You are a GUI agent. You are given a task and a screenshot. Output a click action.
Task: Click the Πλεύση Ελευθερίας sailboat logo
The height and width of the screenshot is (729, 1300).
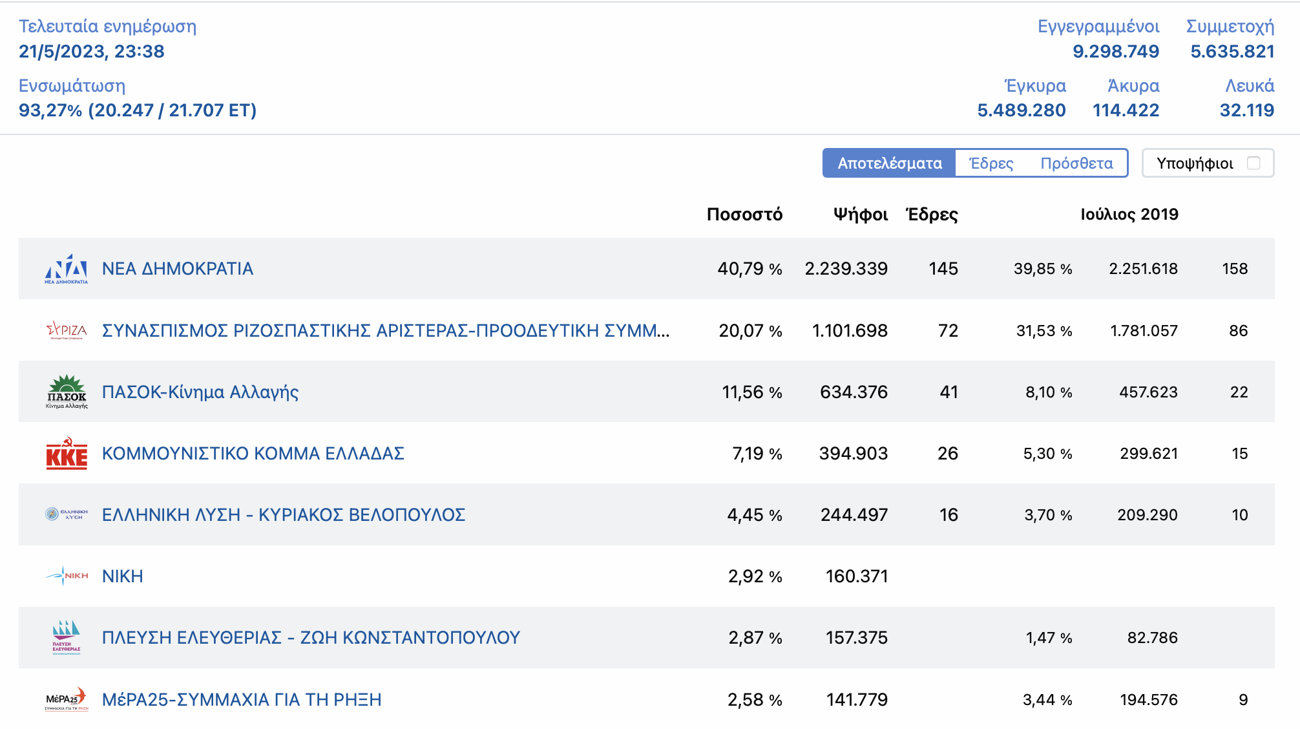(67, 638)
